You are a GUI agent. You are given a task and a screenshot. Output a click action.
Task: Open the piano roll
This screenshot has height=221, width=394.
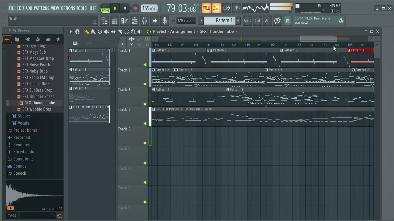(x=124, y=21)
